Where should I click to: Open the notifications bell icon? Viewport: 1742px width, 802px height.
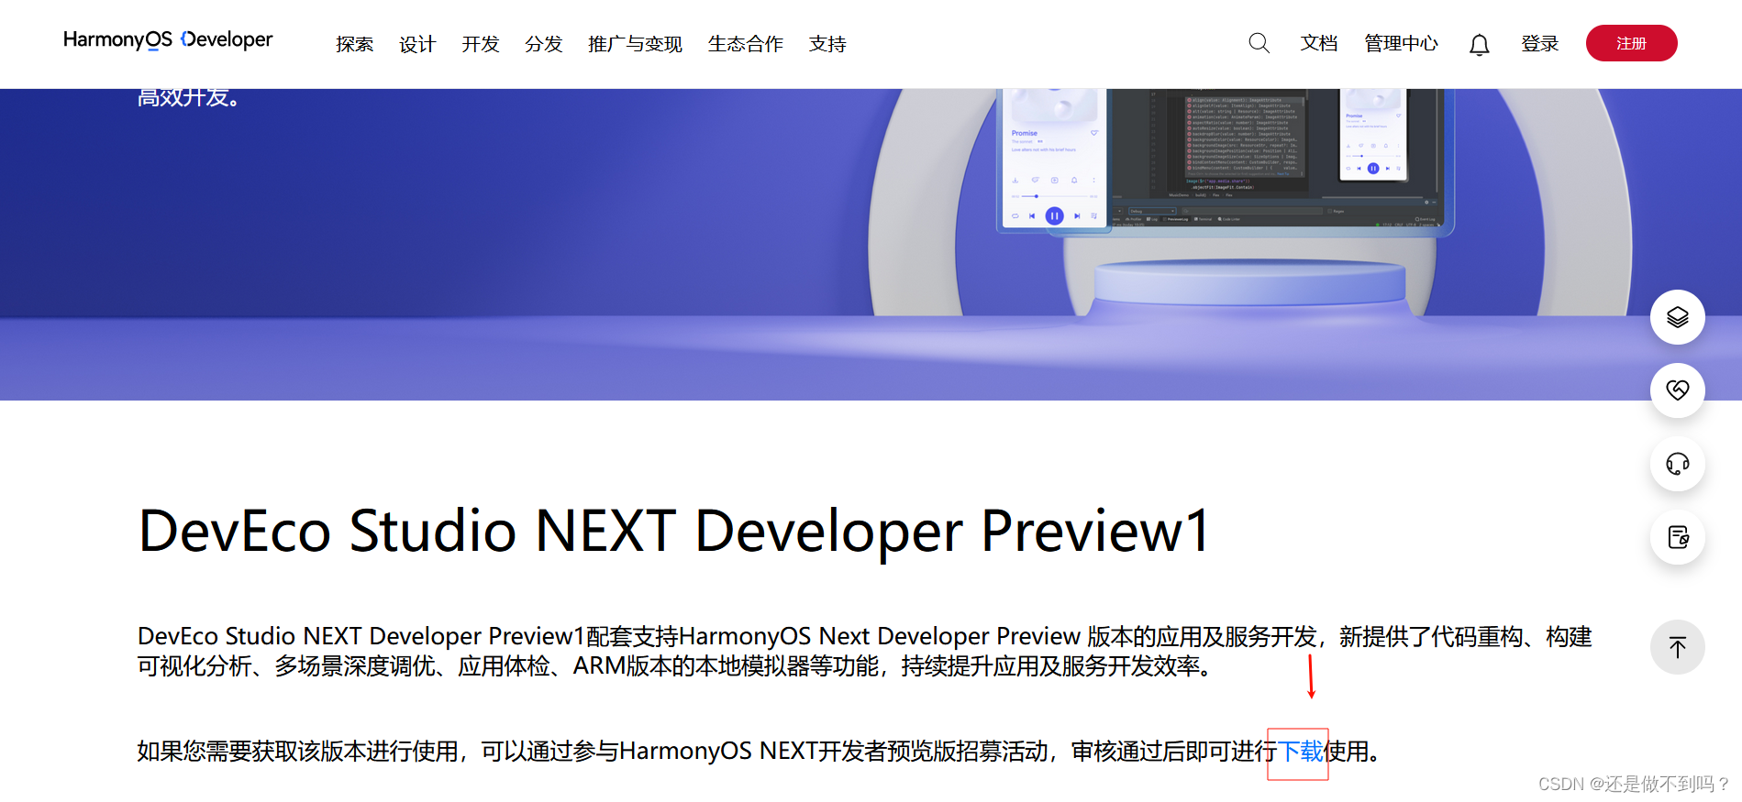coord(1479,44)
